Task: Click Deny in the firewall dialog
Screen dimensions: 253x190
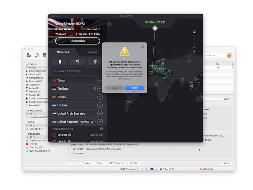Action: 114,88
